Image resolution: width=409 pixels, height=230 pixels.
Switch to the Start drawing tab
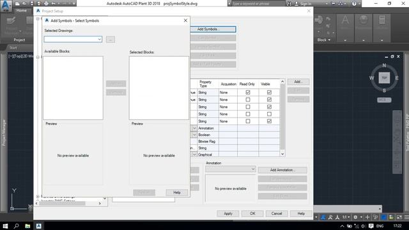point(13,48)
